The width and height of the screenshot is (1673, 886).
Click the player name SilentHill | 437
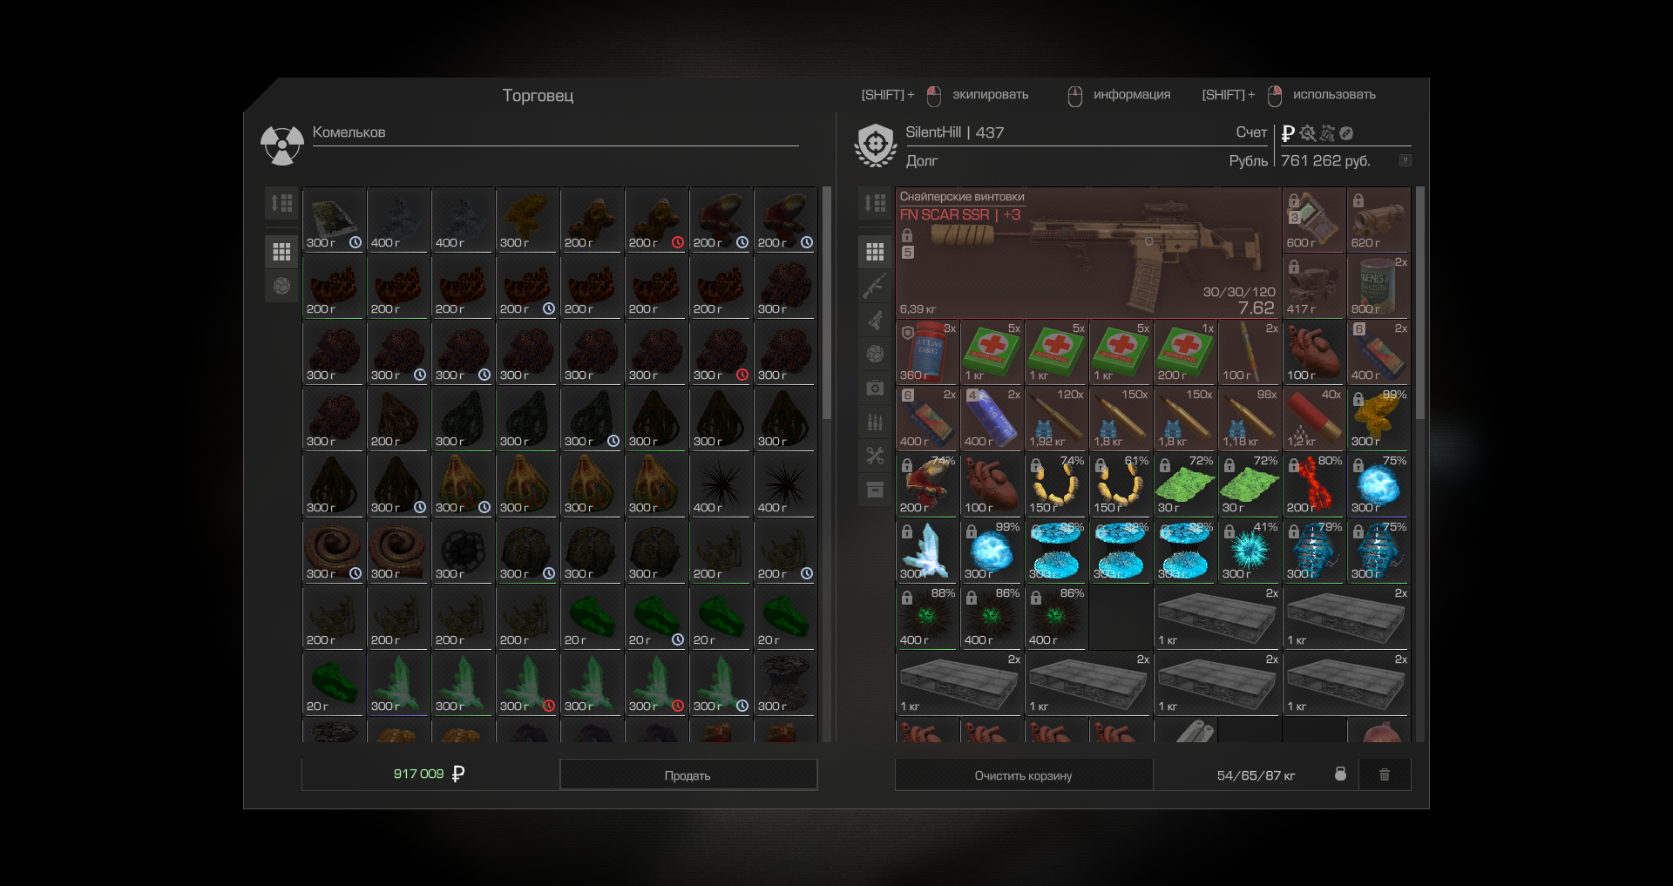(954, 132)
